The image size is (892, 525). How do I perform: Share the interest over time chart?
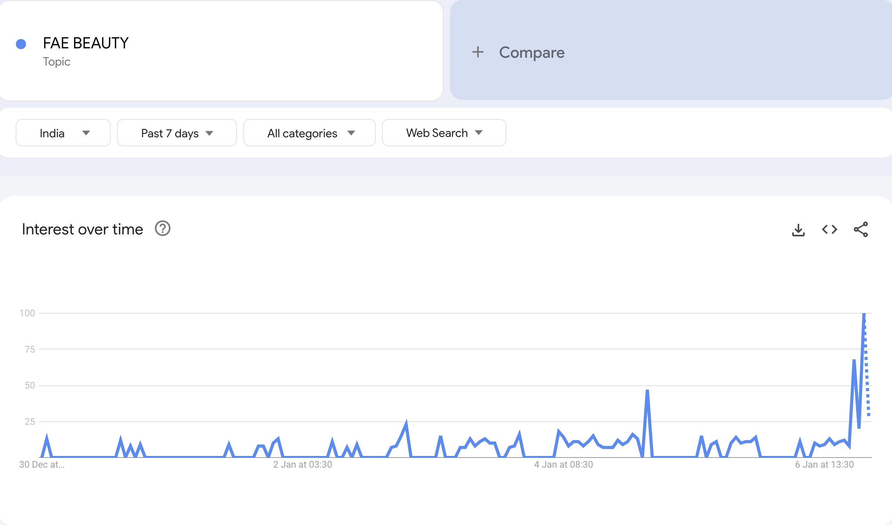click(860, 229)
